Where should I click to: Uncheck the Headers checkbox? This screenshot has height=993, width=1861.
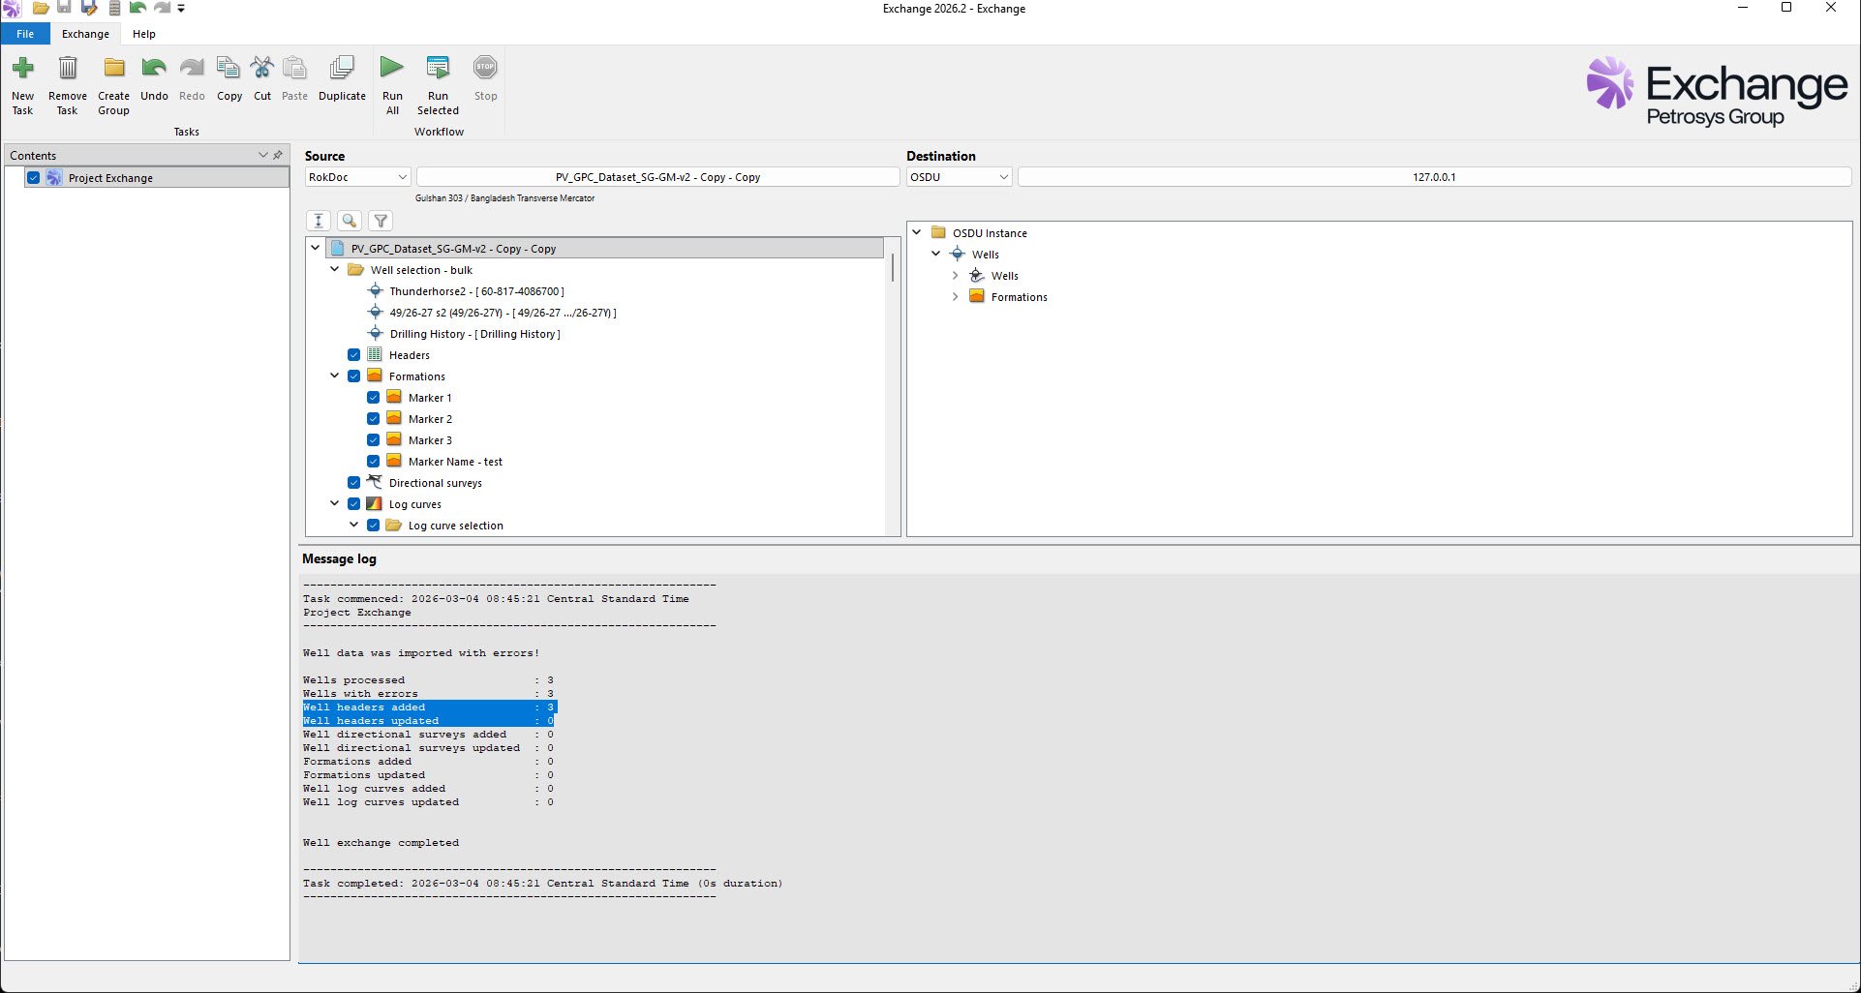point(354,355)
